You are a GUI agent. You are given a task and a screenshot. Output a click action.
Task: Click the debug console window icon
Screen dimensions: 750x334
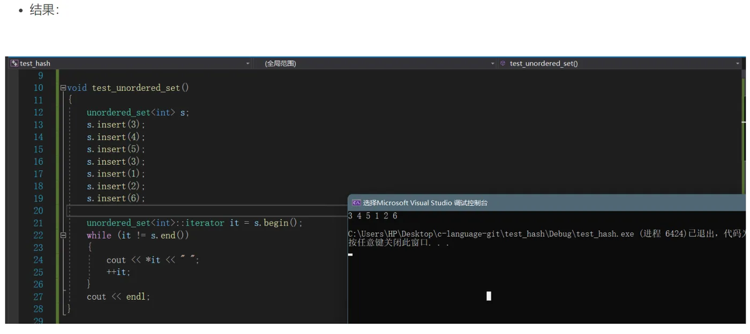pyautogui.click(x=356, y=203)
